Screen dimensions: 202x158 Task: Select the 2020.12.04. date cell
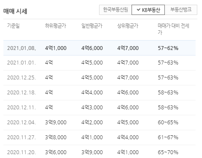tap(21, 123)
